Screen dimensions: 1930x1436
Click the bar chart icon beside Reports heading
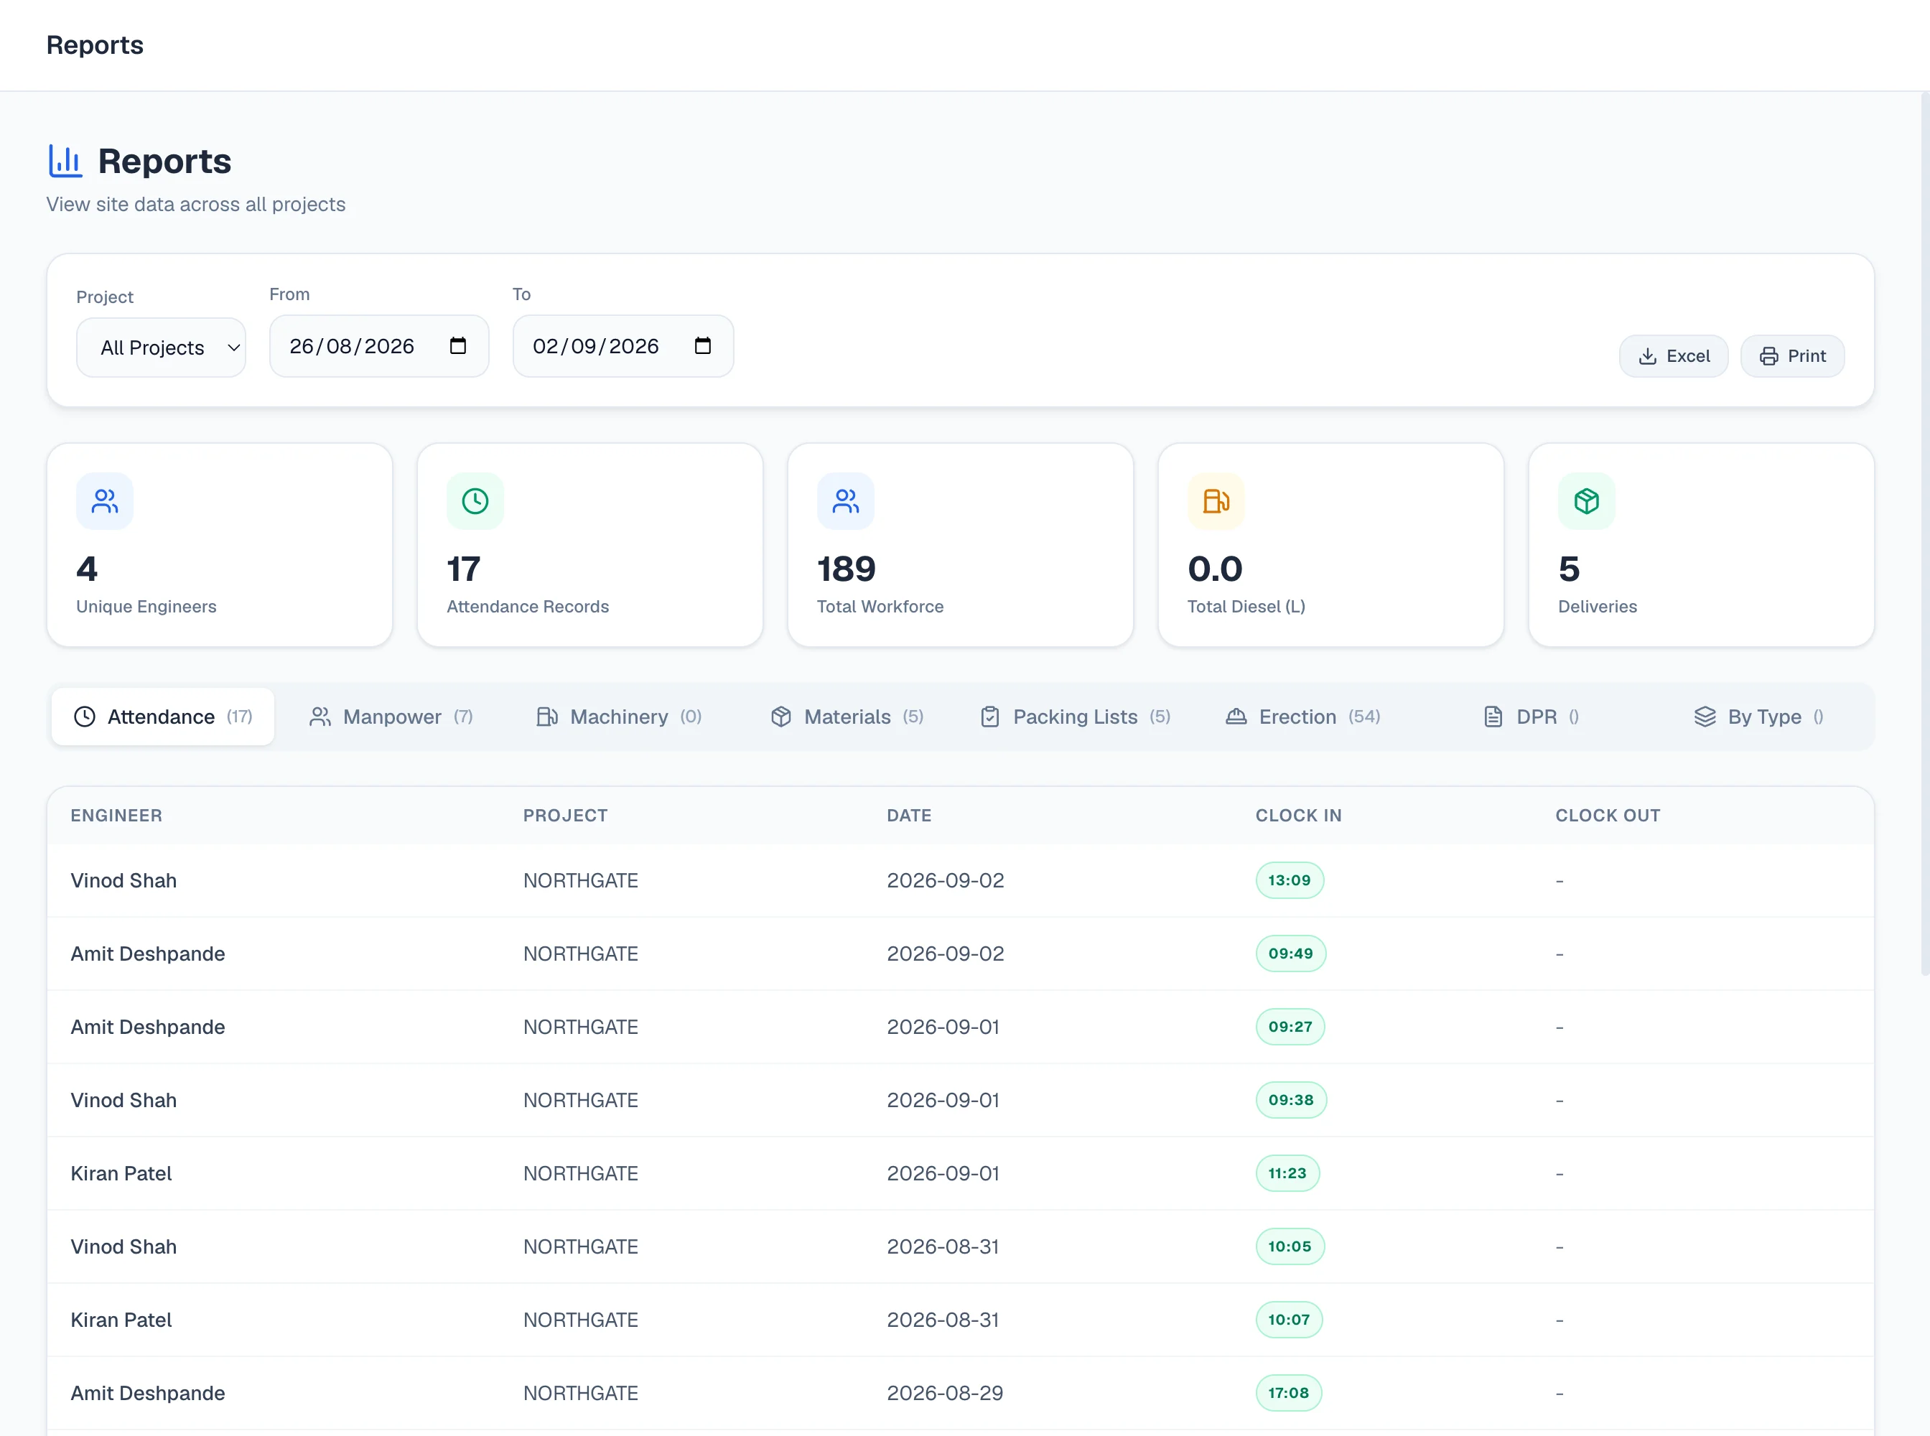pos(65,161)
